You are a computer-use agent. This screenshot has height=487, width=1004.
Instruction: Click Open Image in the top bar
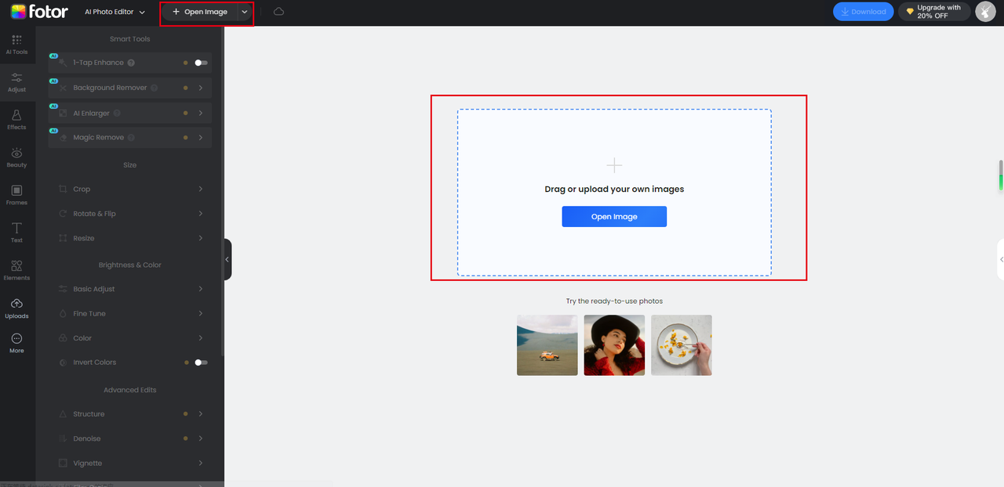point(200,13)
